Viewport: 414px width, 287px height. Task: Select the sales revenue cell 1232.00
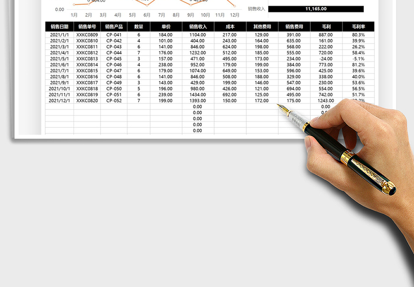coord(198,53)
